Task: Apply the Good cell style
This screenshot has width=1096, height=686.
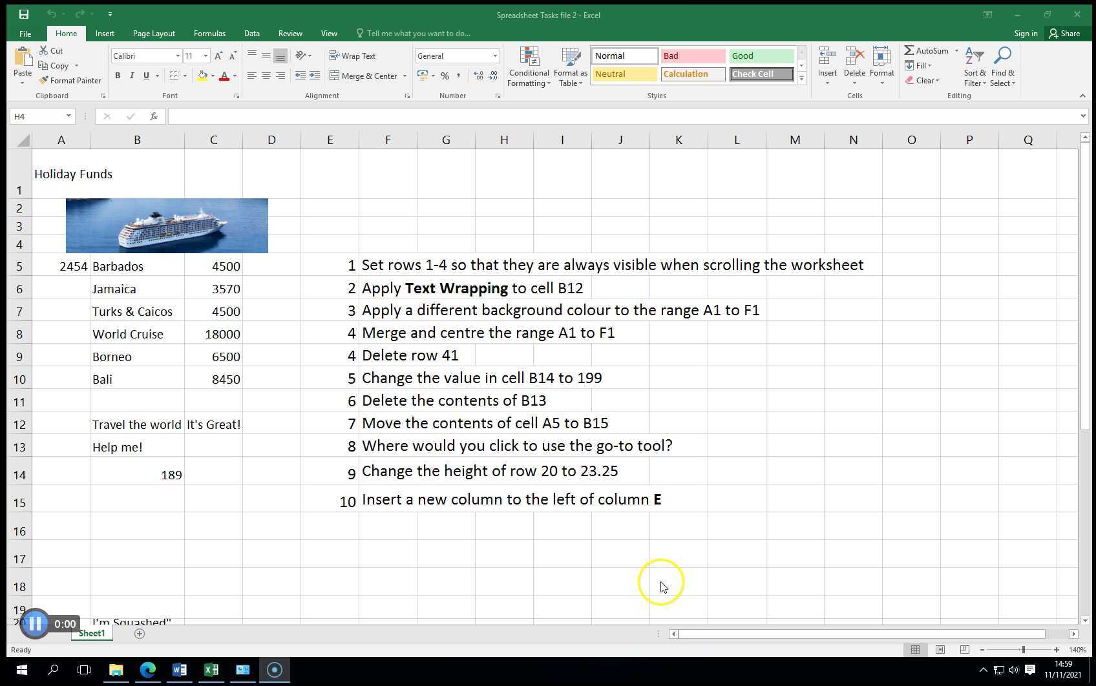Action: tap(761, 56)
